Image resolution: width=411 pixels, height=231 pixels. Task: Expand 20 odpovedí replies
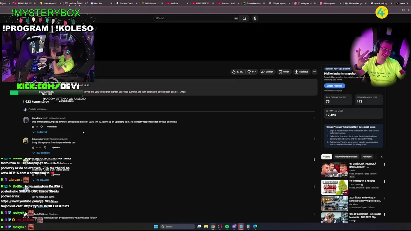pos(40,180)
